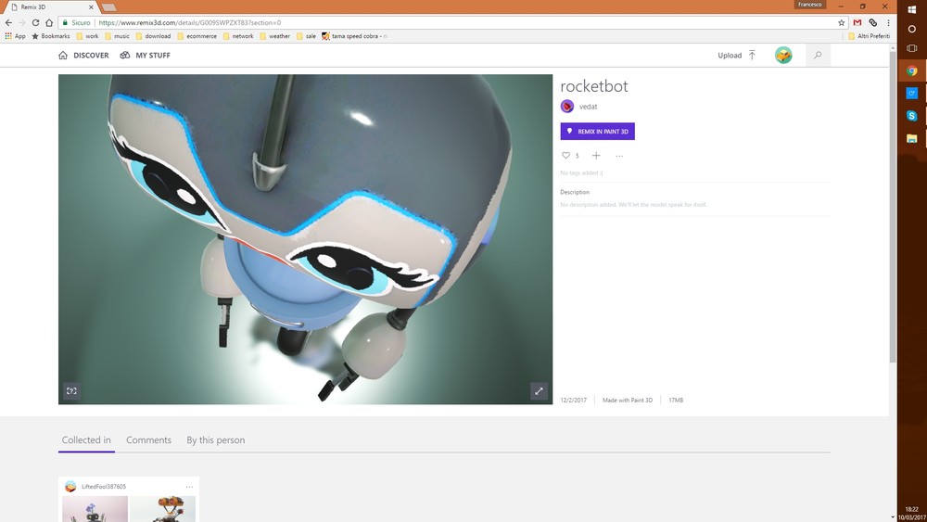The height and width of the screenshot is (522, 927).
Task: Open the WALL-E robot thumbnail in collection
Action: point(162,509)
